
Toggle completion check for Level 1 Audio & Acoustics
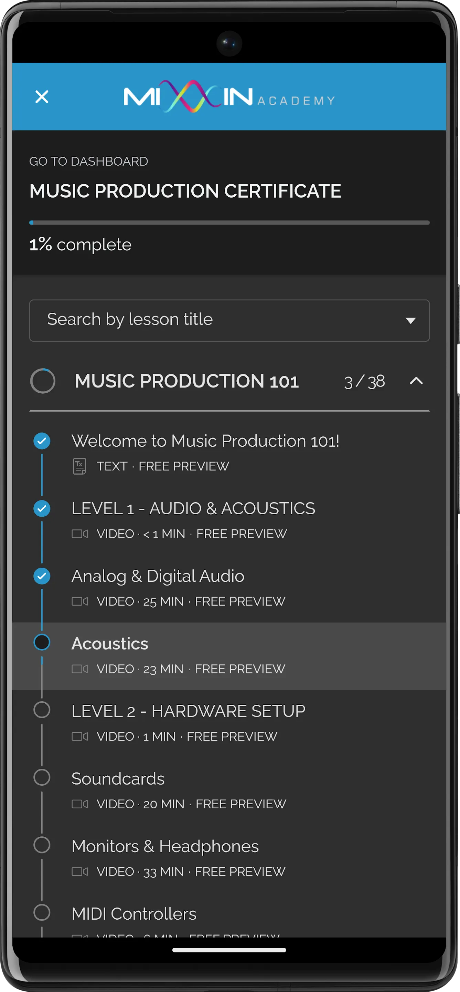[x=42, y=508]
